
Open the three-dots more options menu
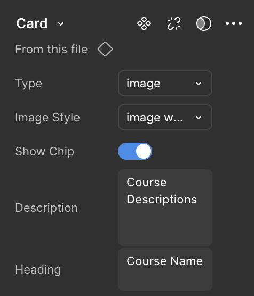point(234,23)
